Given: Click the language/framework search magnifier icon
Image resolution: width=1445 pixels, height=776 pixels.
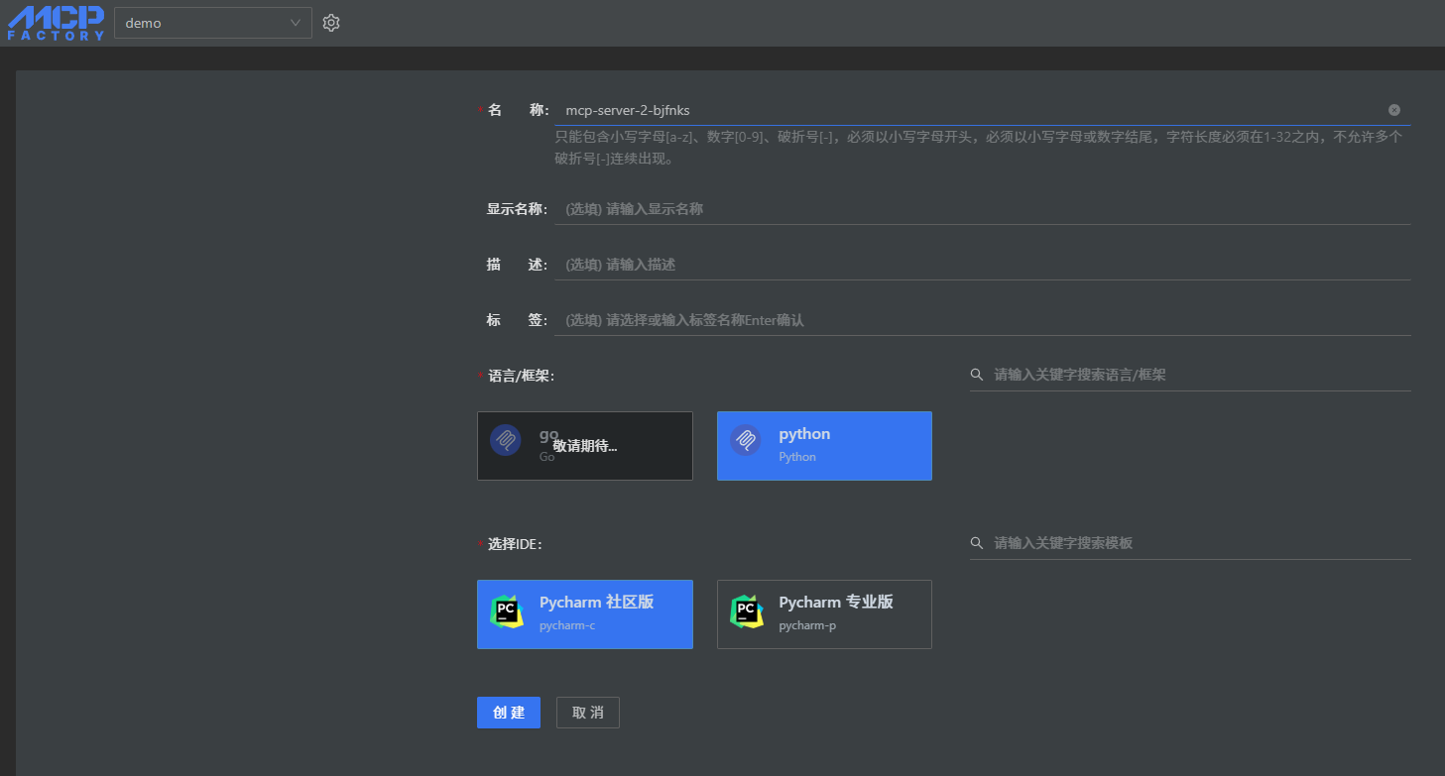Looking at the screenshot, I should click(977, 375).
